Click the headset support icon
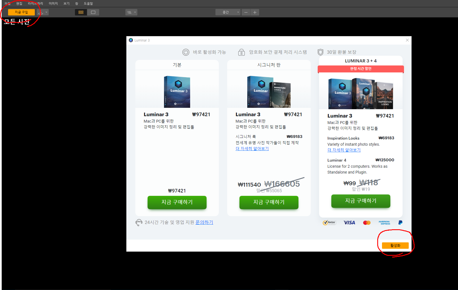Image resolution: width=458 pixels, height=290 pixels. click(x=139, y=222)
